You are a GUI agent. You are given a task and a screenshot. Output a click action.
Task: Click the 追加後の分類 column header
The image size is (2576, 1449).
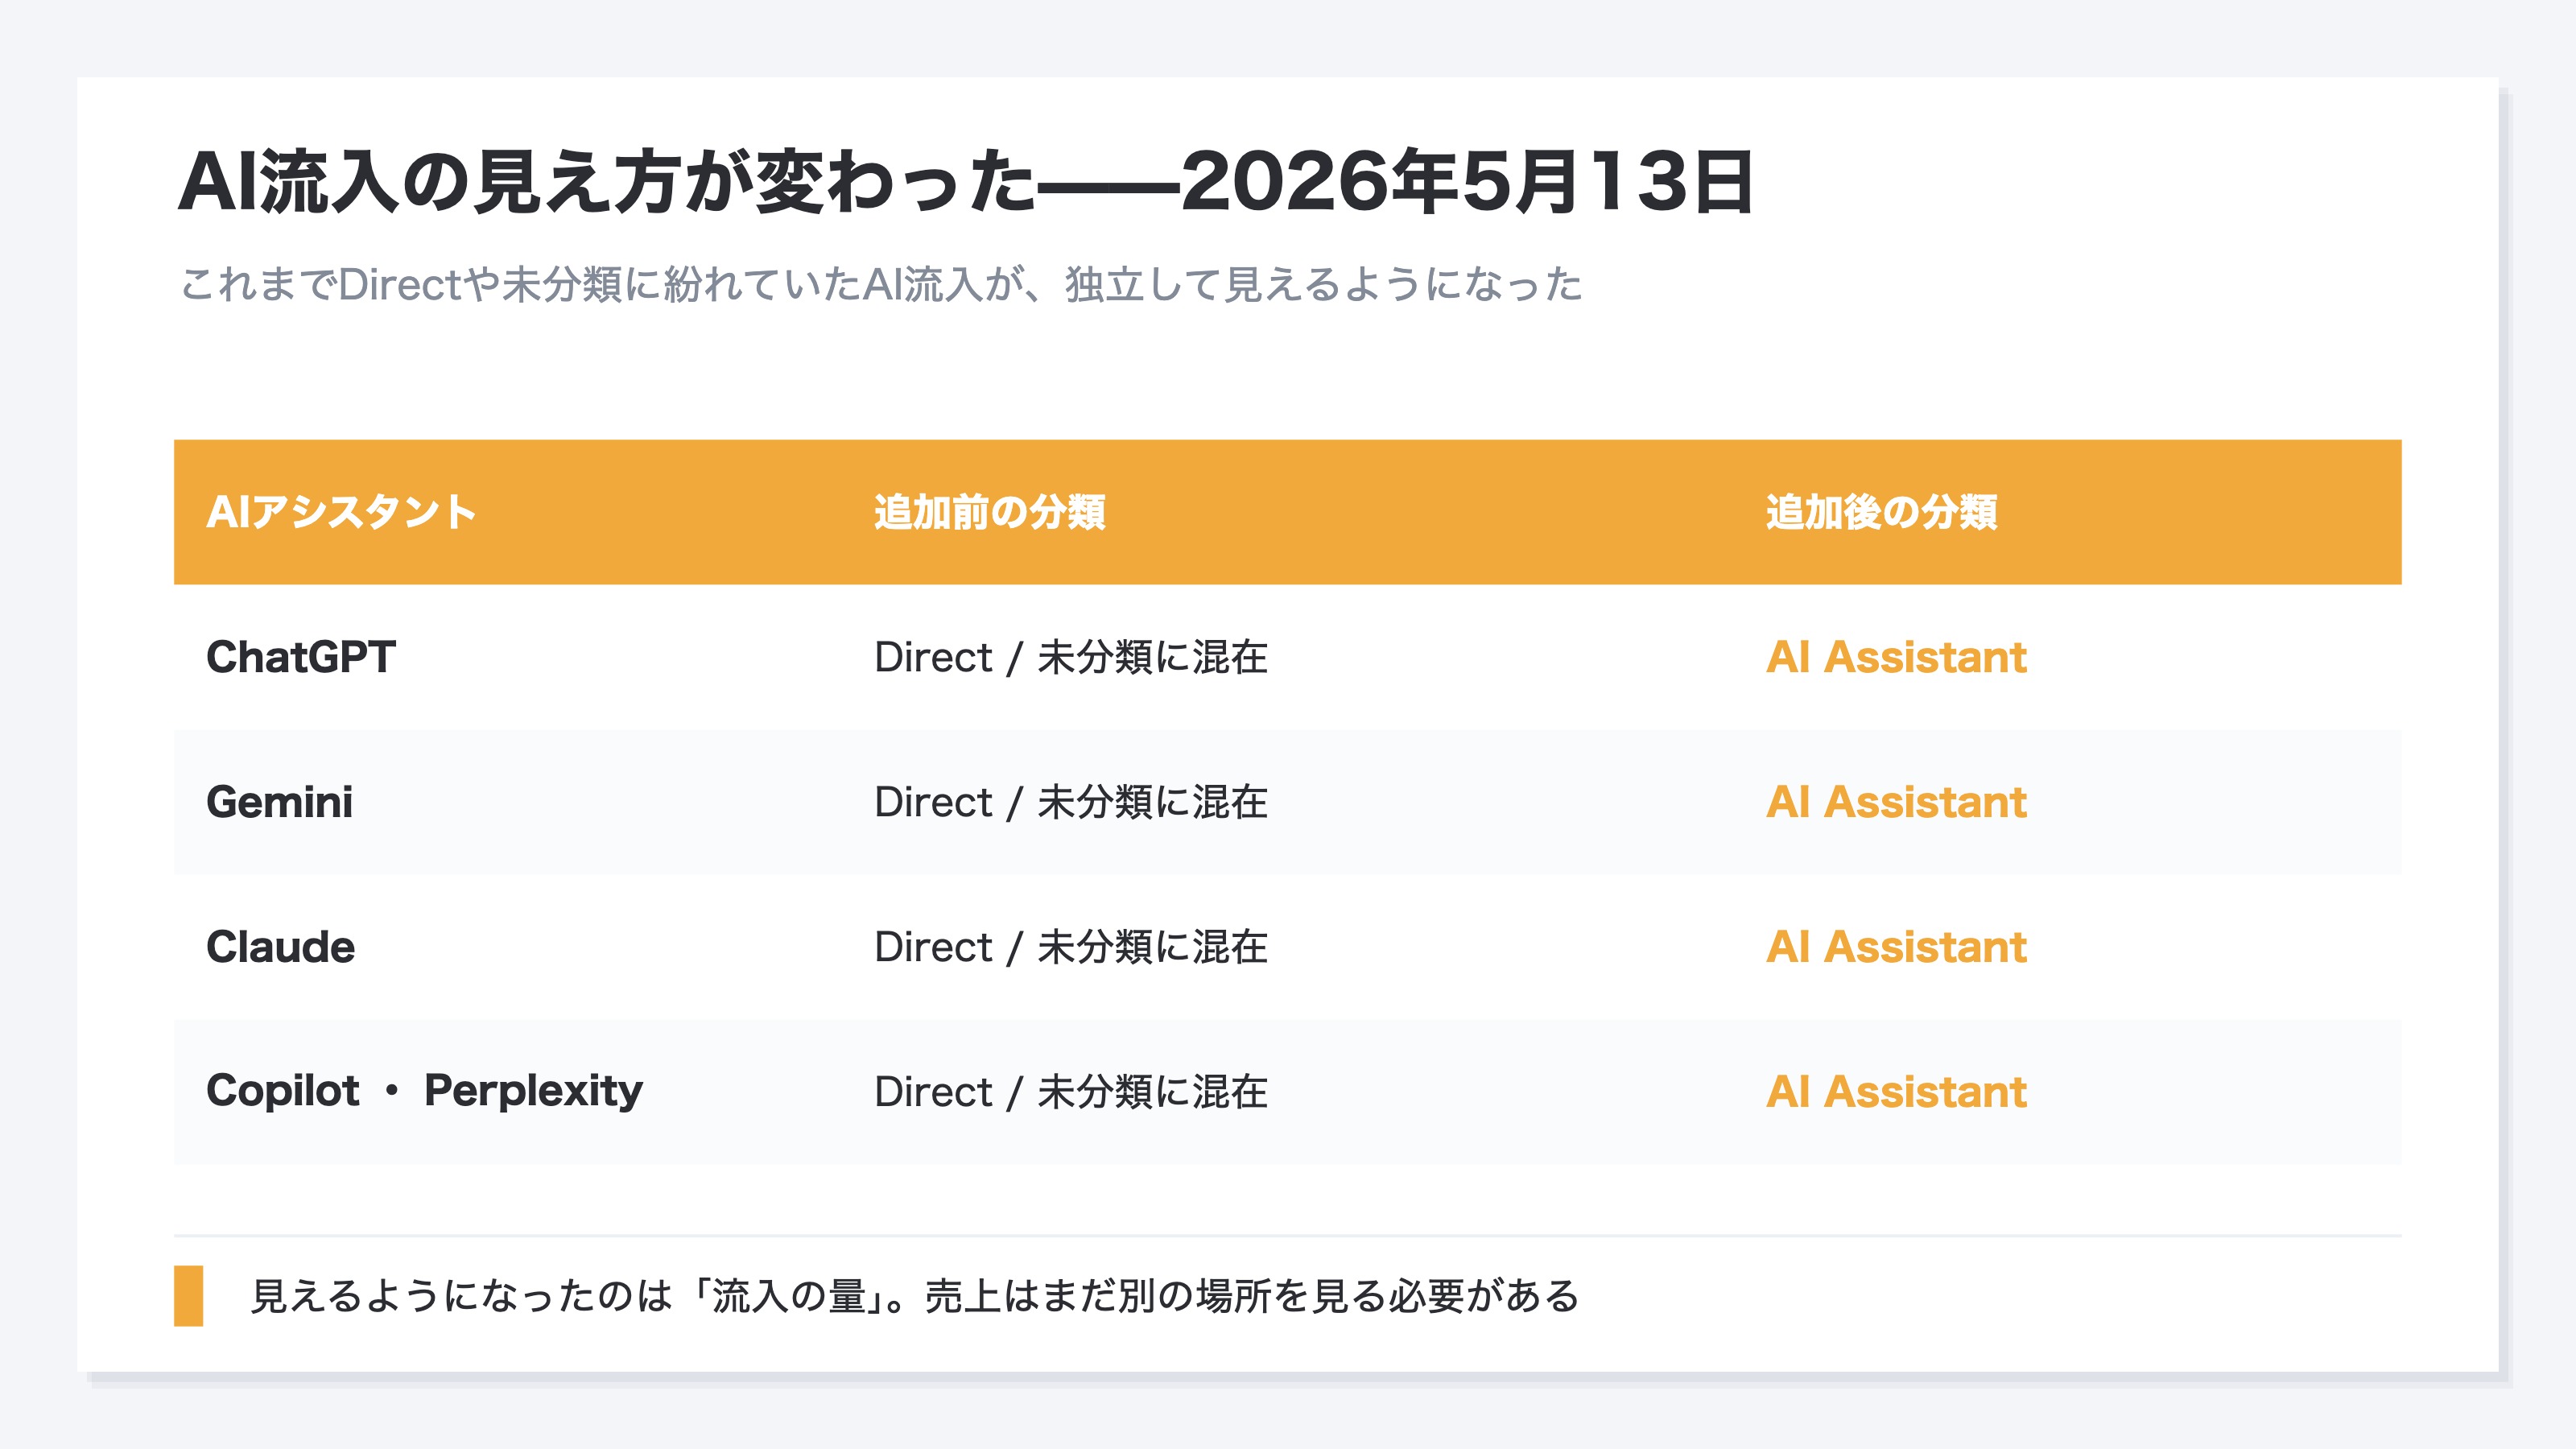[x=1881, y=512]
